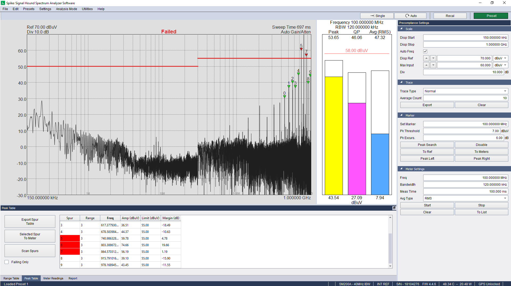This screenshot has width=511, height=286.
Task: Open the Disp Ref units dropdown
Action: (500, 58)
